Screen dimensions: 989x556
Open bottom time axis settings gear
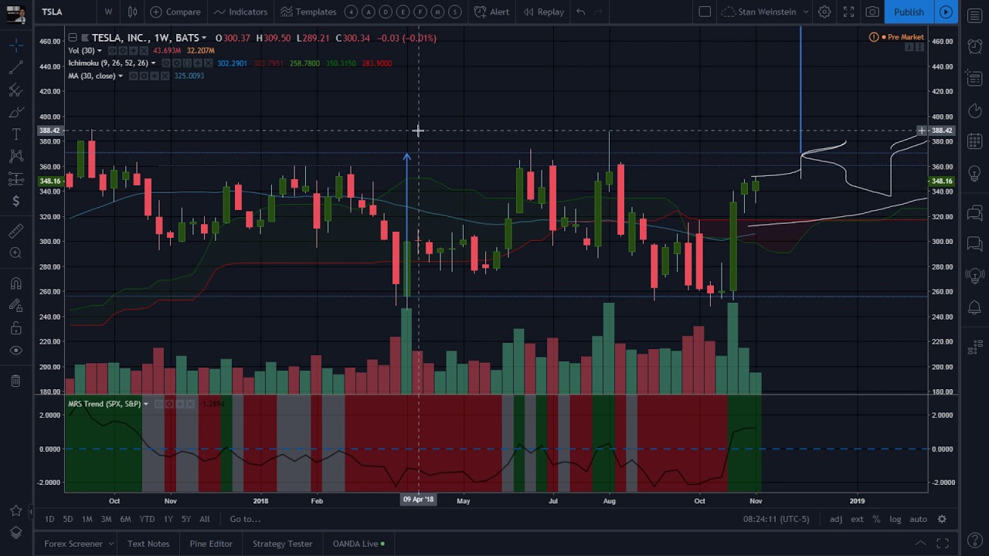pyautogui.click(x=942, y=519)
